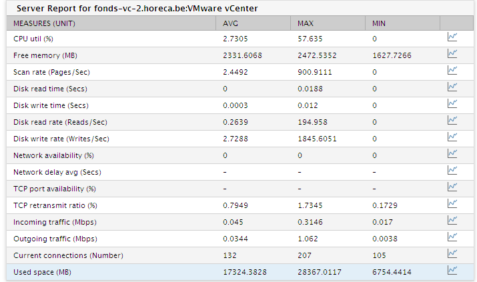
Task: Open graph icon for Current connections row
Action: [x=452, y=254]
